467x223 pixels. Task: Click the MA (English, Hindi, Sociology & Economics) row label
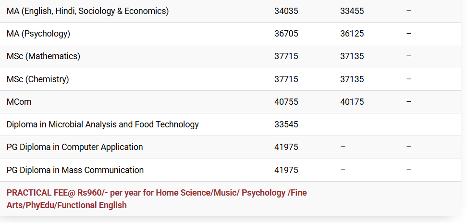(x=87, y=11)
